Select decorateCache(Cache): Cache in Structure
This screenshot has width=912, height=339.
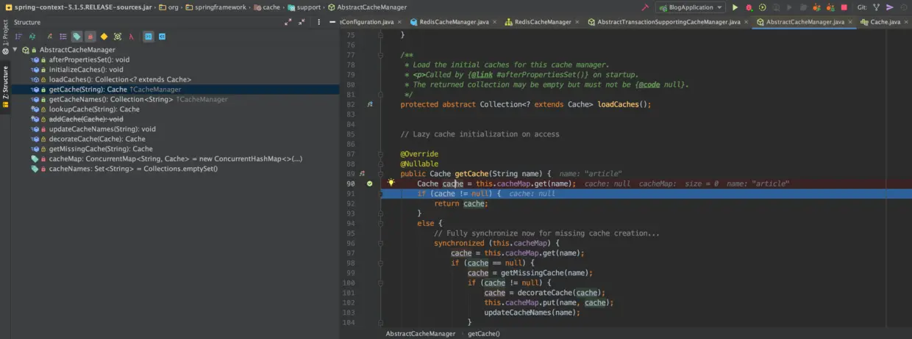(x=97, y=139)
